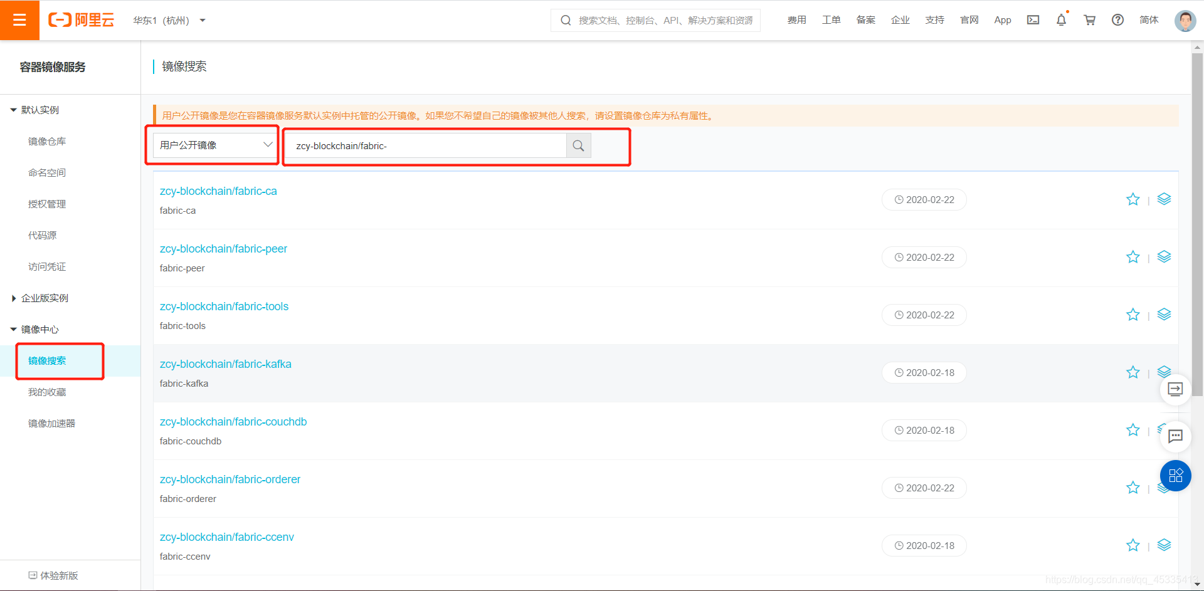Open the zcy-blockchain/fabric-couchdb link

[233, 422]
